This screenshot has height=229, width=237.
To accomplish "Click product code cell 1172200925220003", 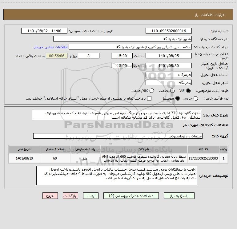I will 203,158.
